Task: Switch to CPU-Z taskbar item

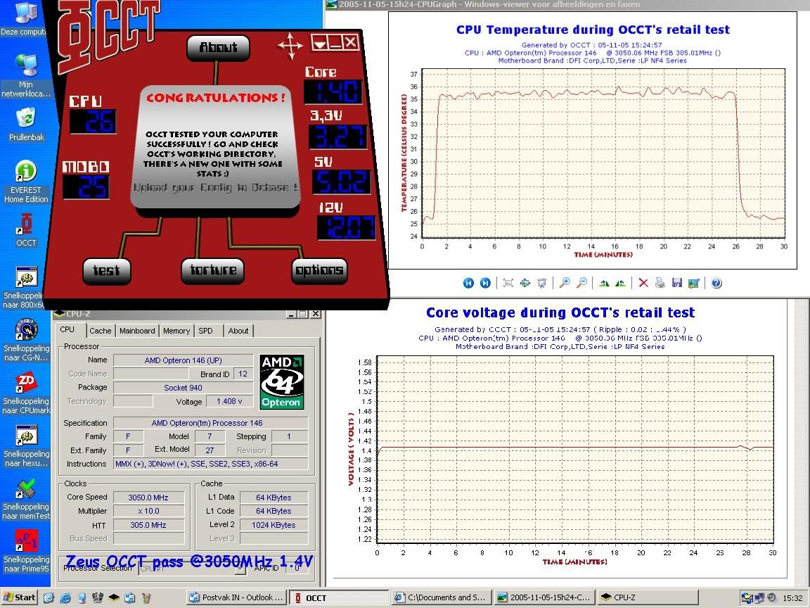Action: (x=646, y=597)
